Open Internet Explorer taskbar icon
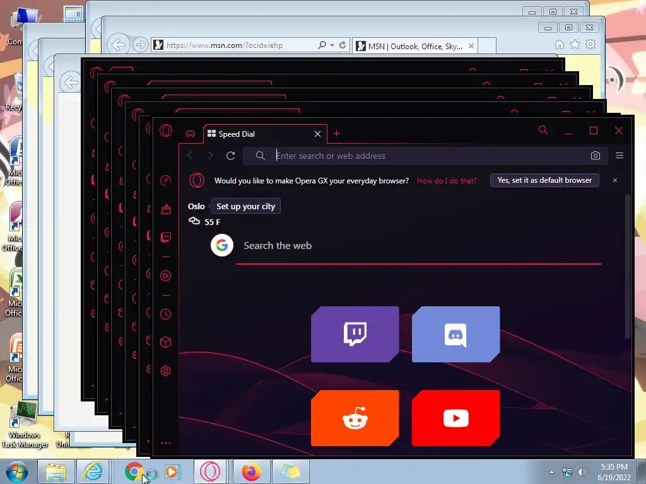646x484 pixels. pyautogui.click(x=93, y=471)
